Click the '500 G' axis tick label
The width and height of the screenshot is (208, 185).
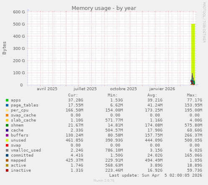[x=19, y=24]
